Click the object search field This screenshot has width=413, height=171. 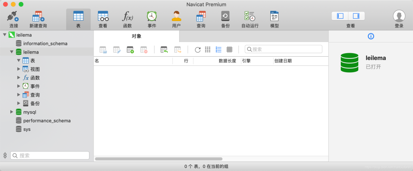click(283, 49)
